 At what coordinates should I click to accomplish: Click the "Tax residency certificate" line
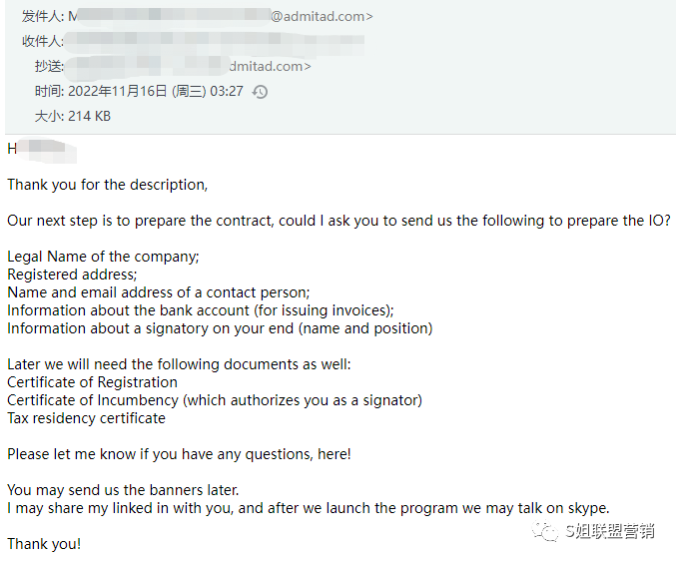pyautogui.click(x=86, y=418)
